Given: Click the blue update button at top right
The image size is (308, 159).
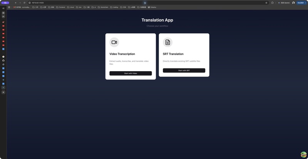Looking at the screenshot, I should click(301, 3).
